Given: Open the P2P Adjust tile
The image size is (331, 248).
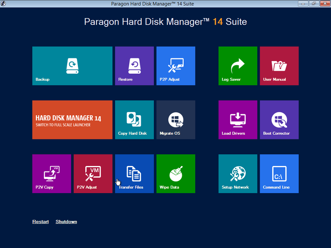Looking at the screenshot, I should point(176,66).
